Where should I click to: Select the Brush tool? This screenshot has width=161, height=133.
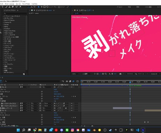tap(7, 7)
